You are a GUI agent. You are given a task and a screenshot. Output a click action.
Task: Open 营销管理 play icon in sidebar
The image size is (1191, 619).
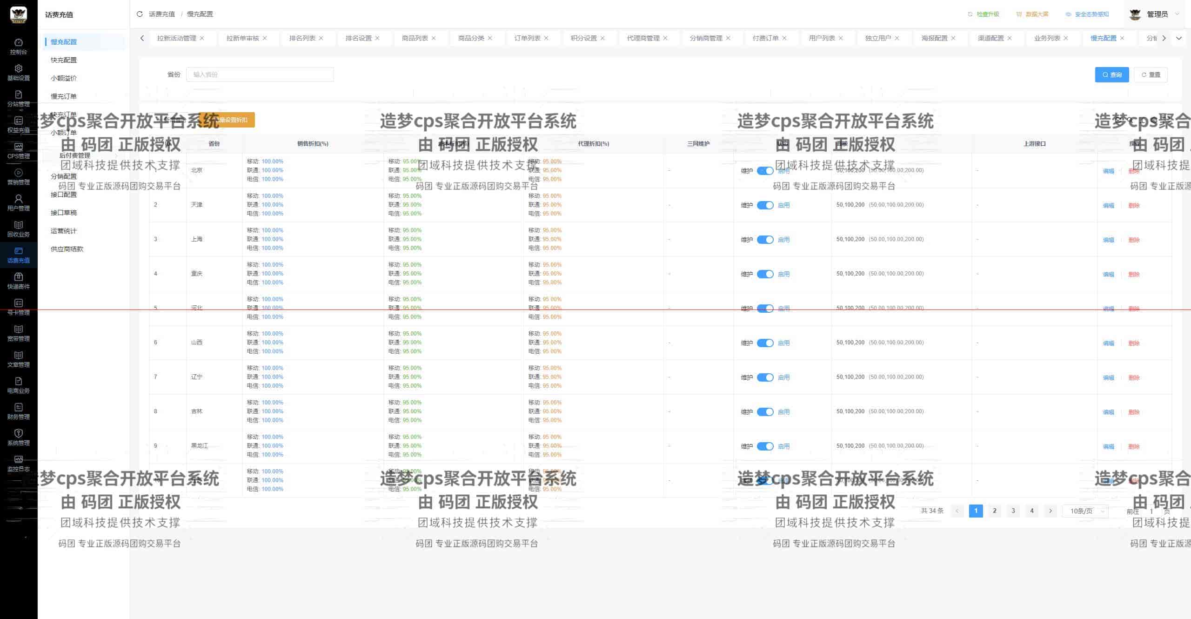pyautogui.click(x=19, y=177)
